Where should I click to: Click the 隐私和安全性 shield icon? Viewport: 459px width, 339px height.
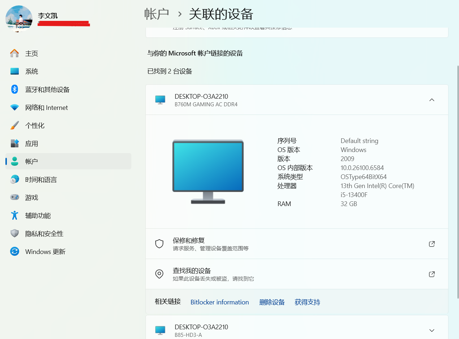[x=14, y=233]
